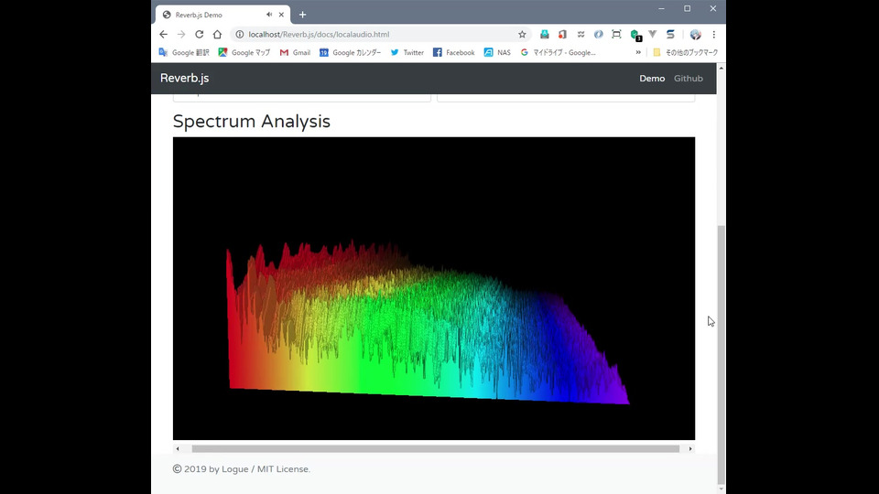Click the user profile avatar icon
Screen dimensions: 879x494
695,35
